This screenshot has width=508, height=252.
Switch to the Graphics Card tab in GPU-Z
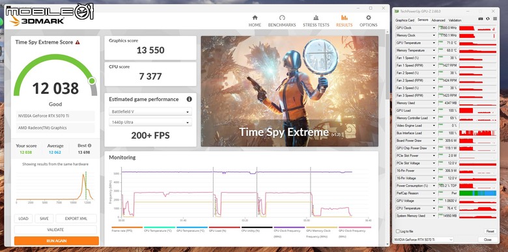pos(404,20)
